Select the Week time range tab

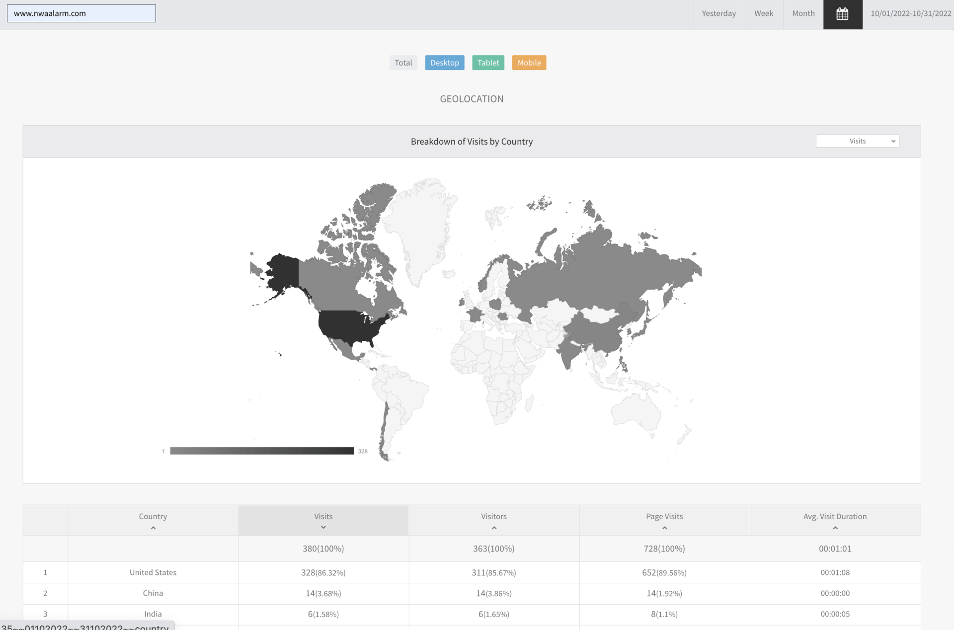[x=763, y=14]
